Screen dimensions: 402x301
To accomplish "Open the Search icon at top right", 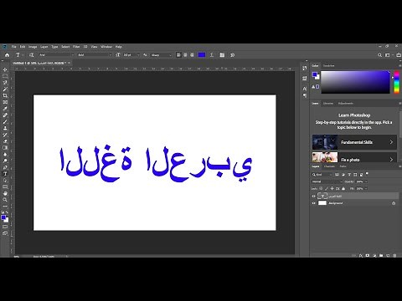I will tap(379, 55).
